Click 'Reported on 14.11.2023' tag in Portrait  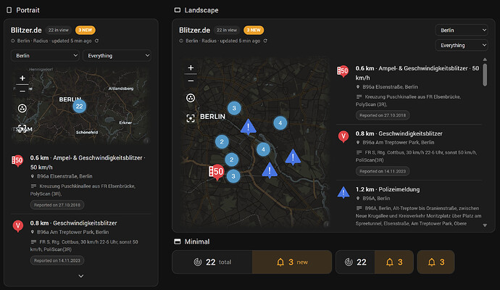[x=57, y=261]
